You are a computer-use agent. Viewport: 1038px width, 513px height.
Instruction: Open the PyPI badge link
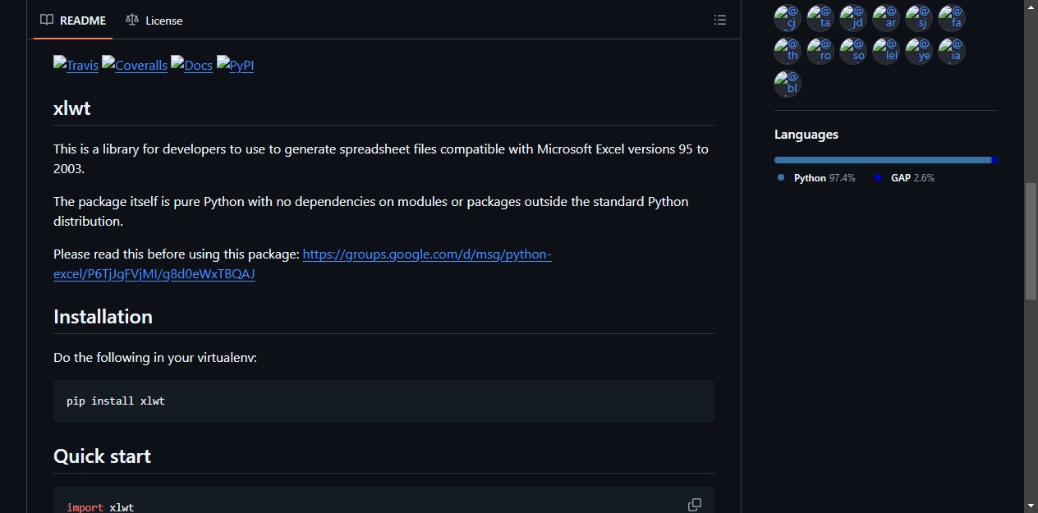pyautogui.click(x=236, y=66)
